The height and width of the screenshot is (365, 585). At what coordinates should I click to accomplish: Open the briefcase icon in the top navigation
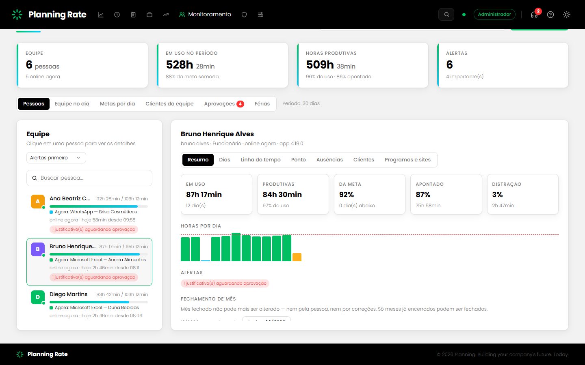pos(149,15)
